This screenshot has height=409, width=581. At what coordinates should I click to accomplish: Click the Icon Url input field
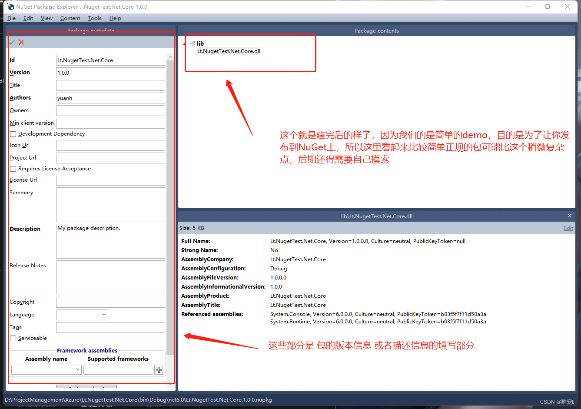(110, 145)
